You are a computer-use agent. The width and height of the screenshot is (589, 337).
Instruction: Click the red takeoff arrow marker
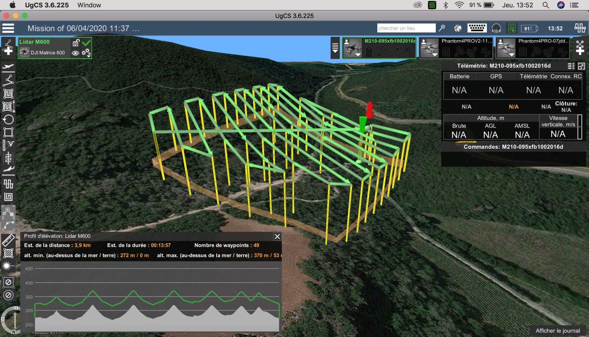369,110
